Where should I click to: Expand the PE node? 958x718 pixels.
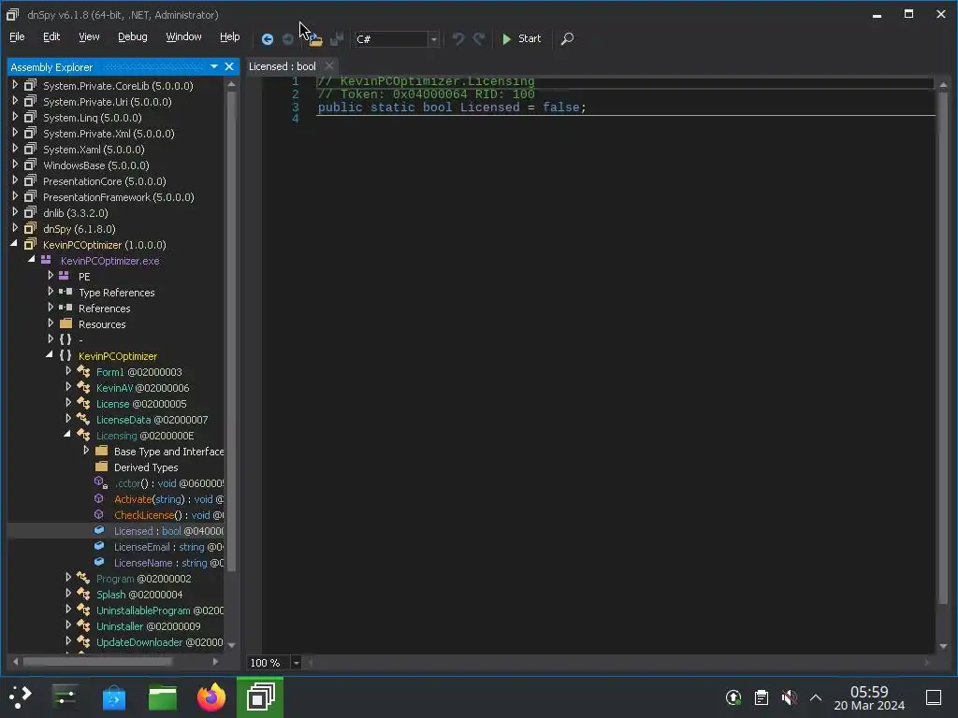pos(51,276)
